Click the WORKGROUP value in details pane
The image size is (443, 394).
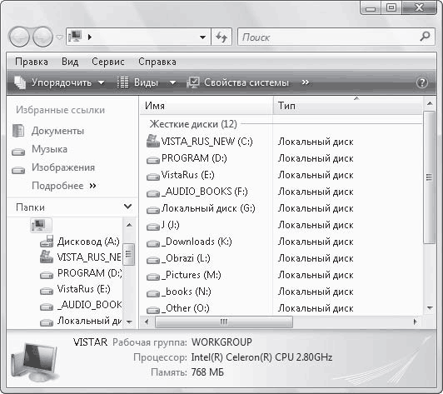[221, 342]
